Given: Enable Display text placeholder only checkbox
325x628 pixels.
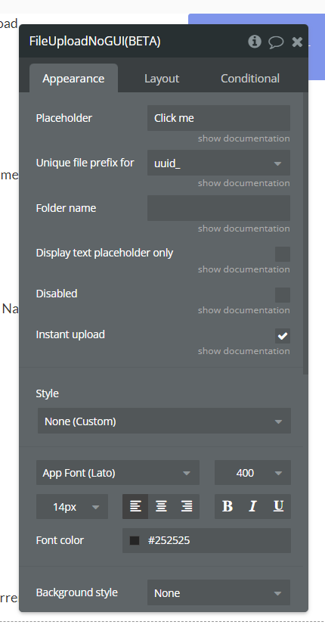Looking at the screenshot, I should tap(283, 254).
